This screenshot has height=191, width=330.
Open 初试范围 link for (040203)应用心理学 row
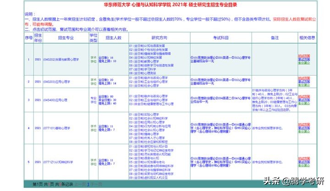point(304,78)
